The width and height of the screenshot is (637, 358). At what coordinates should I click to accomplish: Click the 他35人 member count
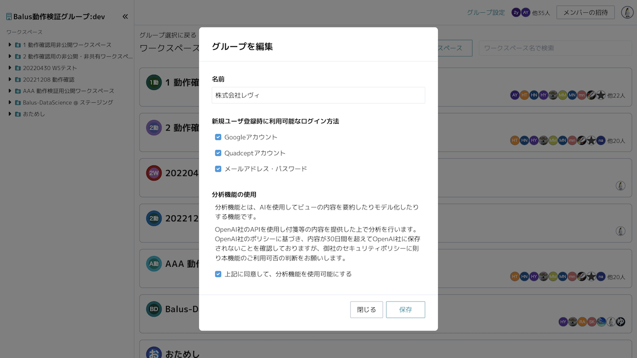(x=541, y=12)
